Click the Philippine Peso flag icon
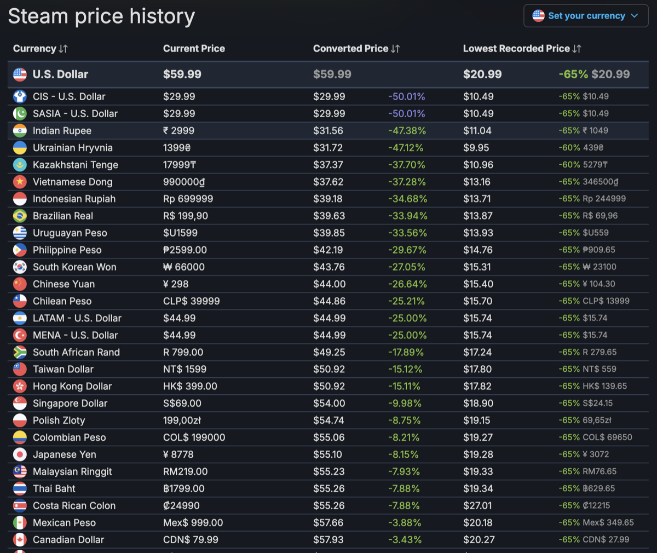657x553 pixels. tap(20, 250)
